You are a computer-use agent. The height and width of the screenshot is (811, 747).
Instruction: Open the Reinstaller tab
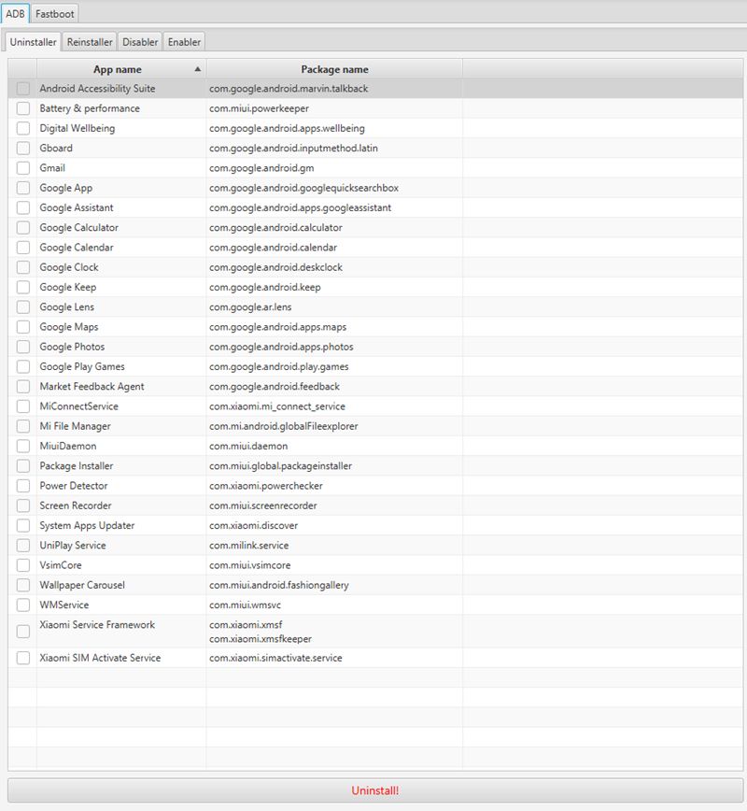pyautogui.click(x=90, y=42)
